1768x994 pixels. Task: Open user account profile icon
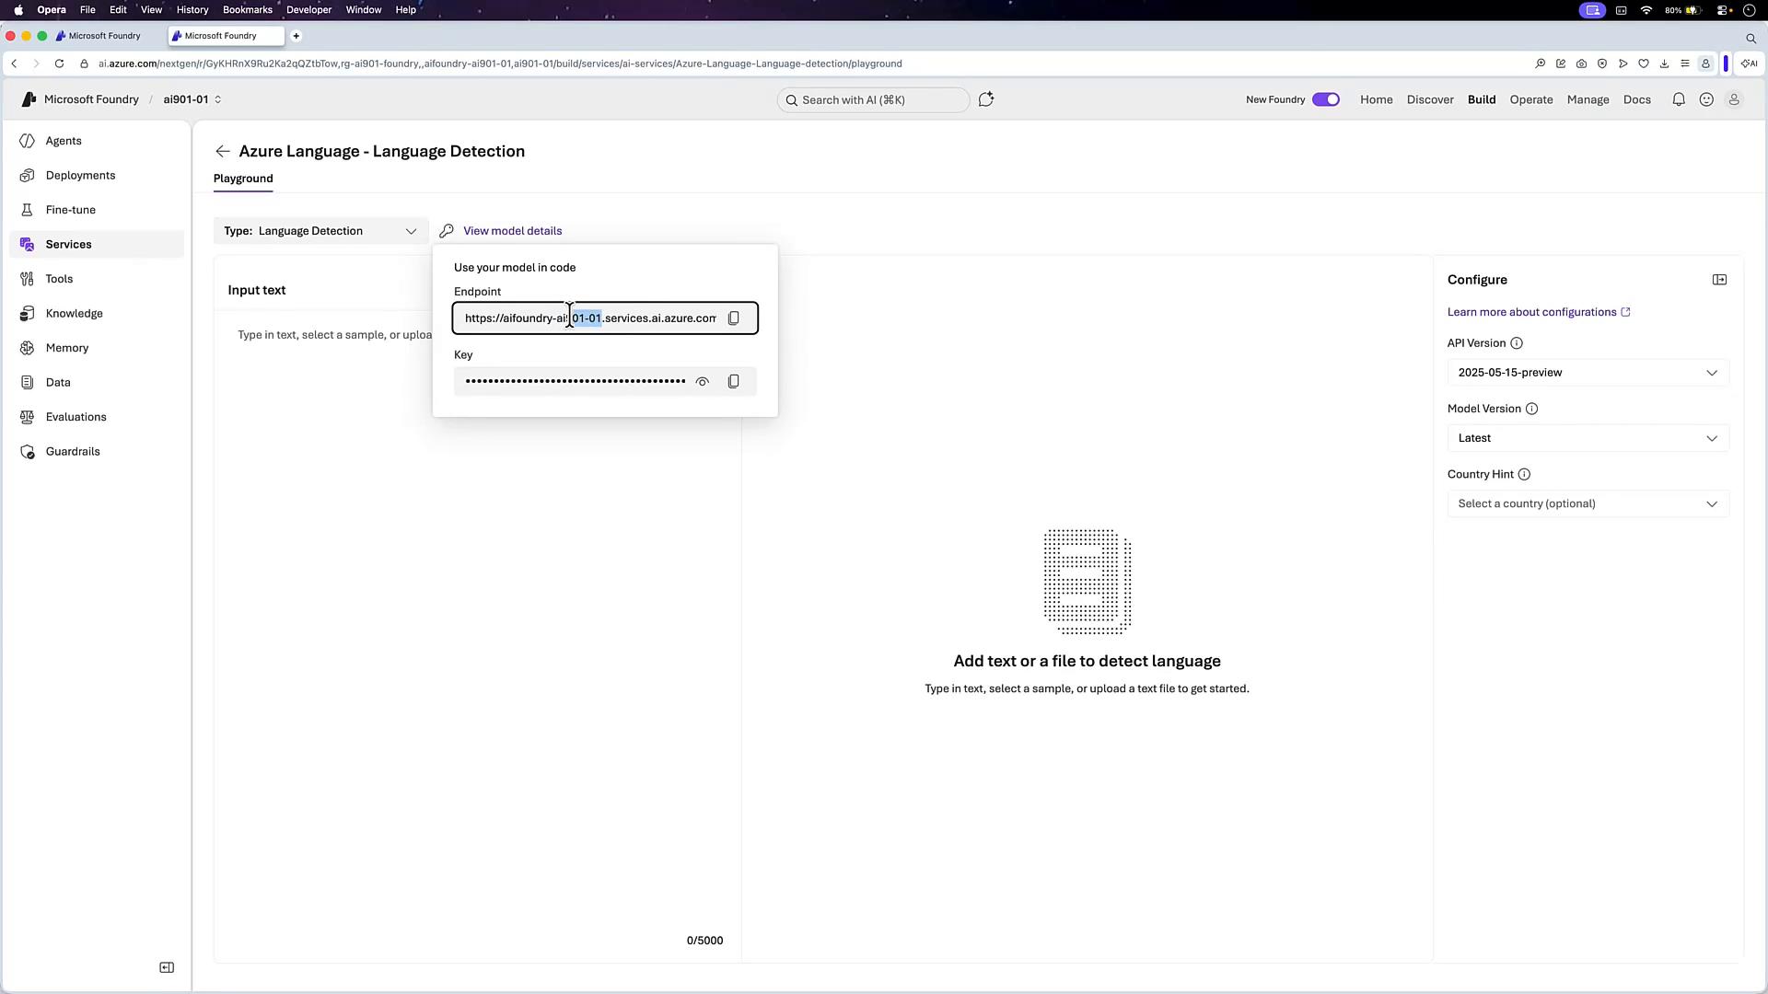1734,99
